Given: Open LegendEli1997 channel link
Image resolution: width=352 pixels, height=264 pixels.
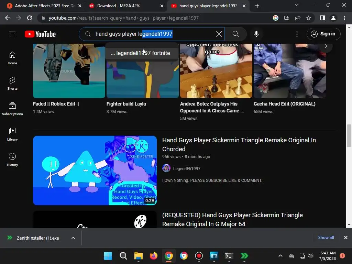Looking at the screenshot, I should [x=187, y=168].
